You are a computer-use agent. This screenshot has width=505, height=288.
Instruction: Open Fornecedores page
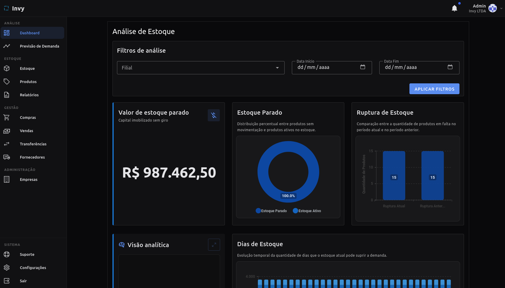point(32,157)
